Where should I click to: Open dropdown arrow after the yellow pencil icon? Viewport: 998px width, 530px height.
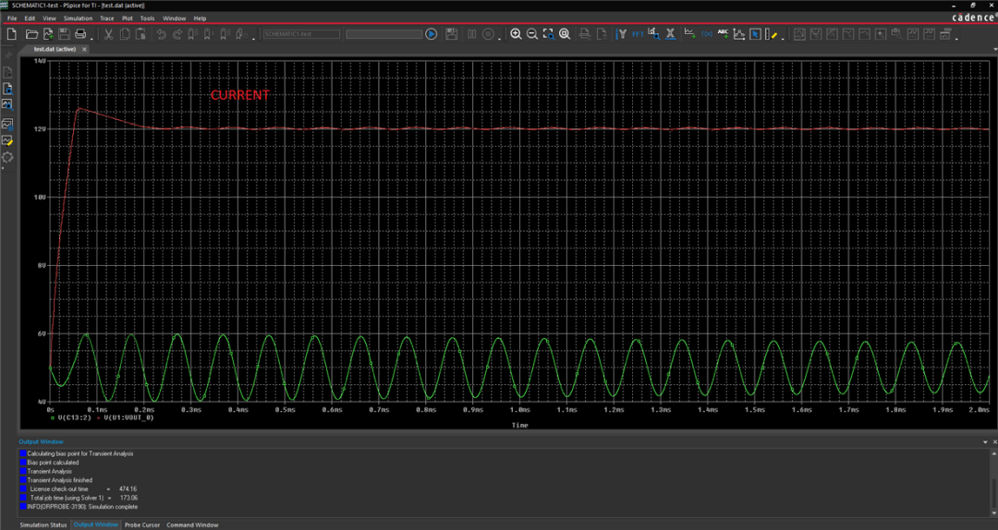tap(783, 38)
